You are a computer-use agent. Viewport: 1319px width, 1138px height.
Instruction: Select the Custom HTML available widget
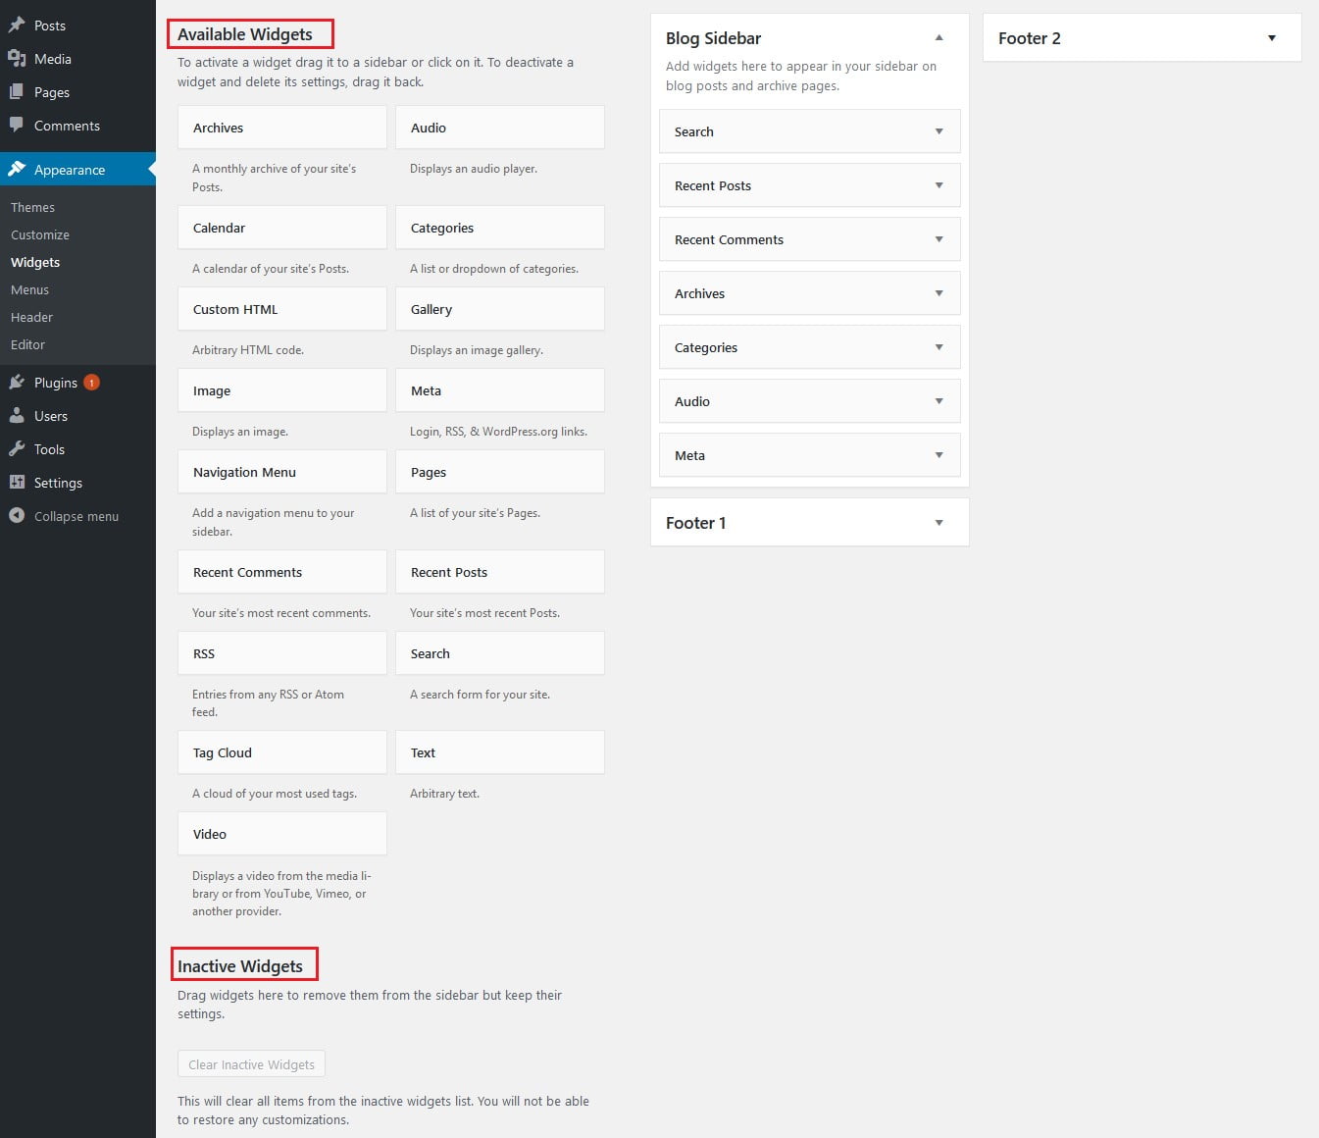tap(282, 309)
